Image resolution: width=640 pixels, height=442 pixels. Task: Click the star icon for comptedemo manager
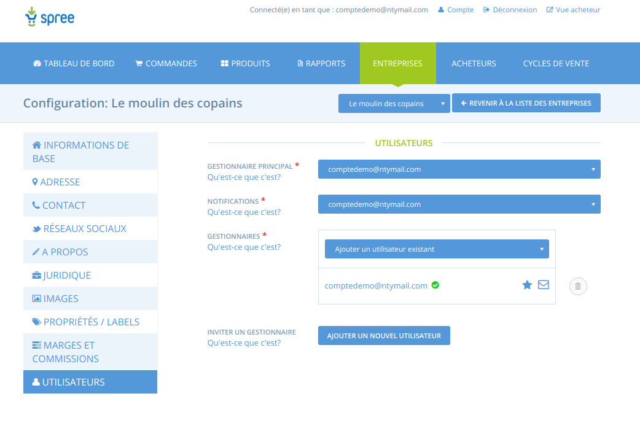527,285
